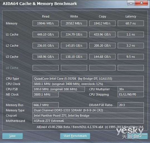This screenshot has width=150, height=143.
Task: Click the Read column header
Action: pos(46,16)
